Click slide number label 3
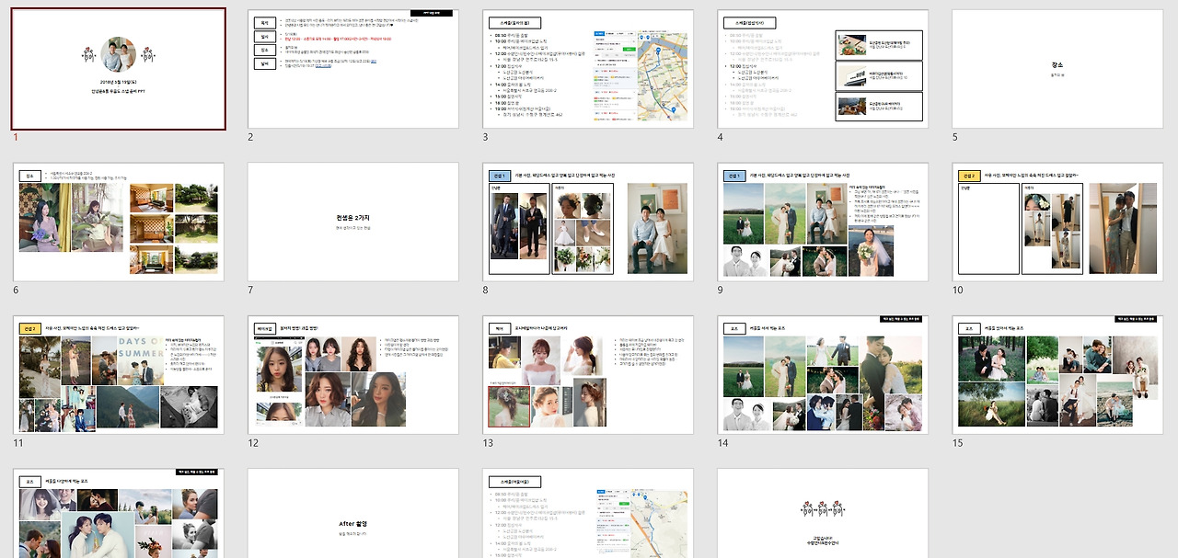The height and width of the screenshot is (558, 1178). pyautogui.click(x=485, y=137)
